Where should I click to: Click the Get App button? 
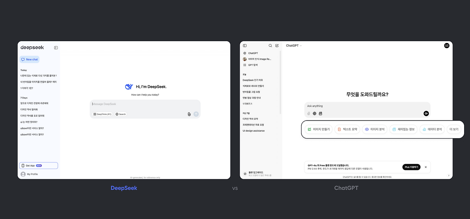click(39, 166)
